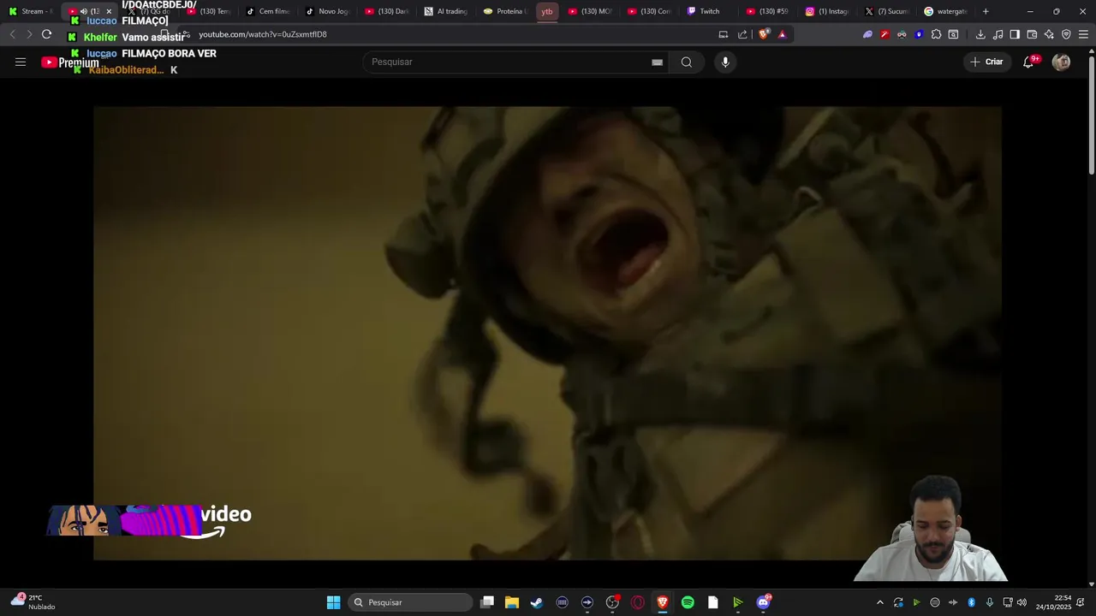This screenshot has width=1096, height=616.
Task: Open the Brave browser taskbar icon
Action: pyautogui.click(x=662, y=602)
